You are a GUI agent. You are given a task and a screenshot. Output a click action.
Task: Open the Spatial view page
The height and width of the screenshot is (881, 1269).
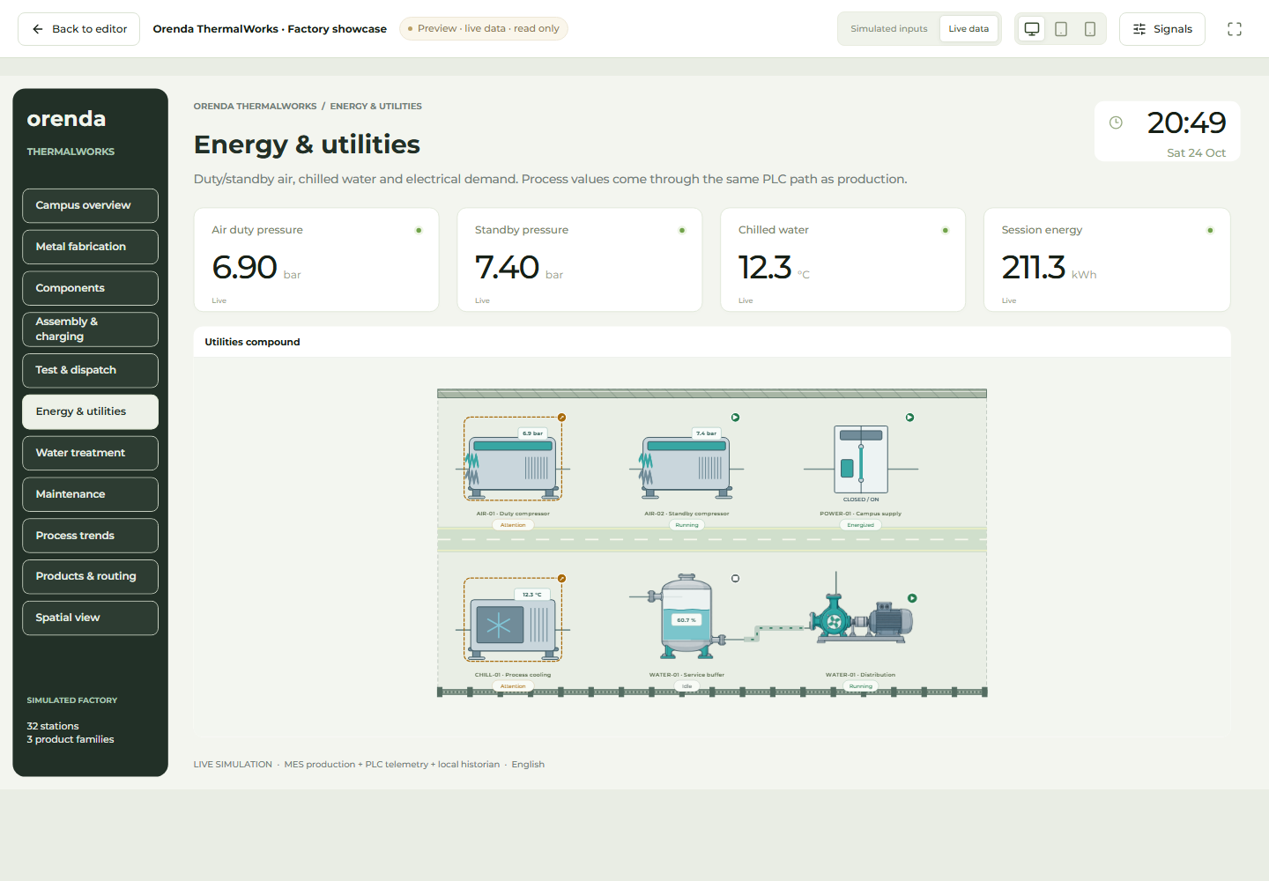point(90,618)
